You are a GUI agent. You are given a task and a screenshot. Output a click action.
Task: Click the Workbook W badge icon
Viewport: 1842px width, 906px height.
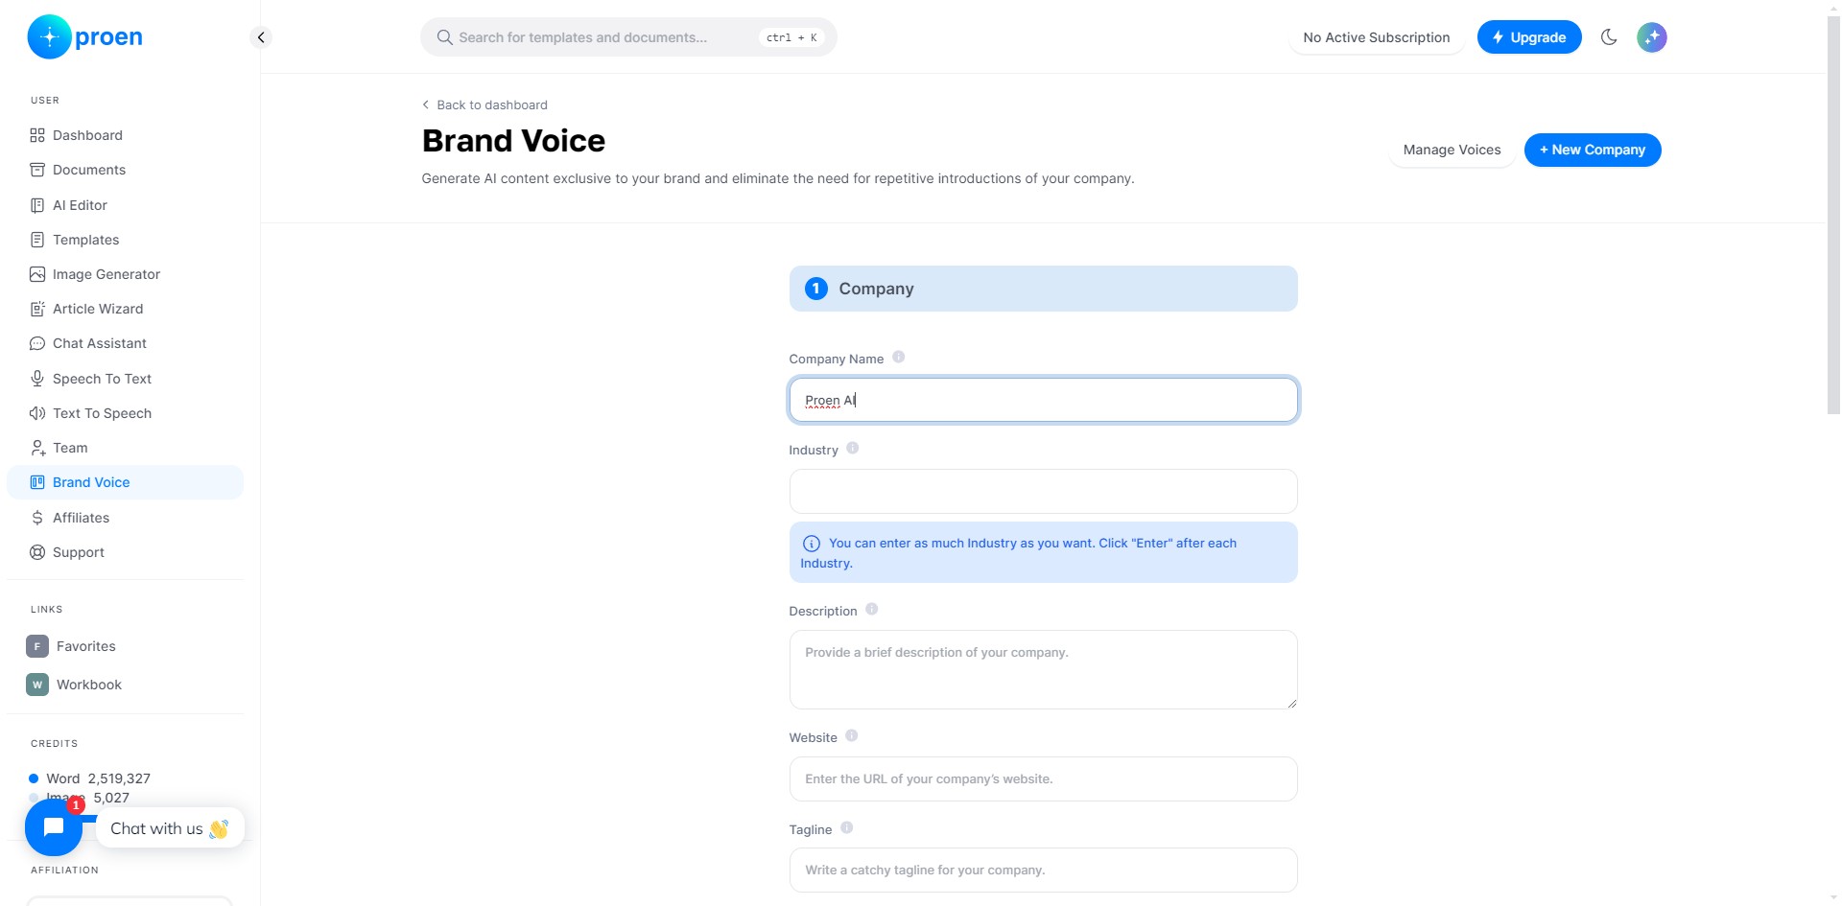[x=37, y=685]
